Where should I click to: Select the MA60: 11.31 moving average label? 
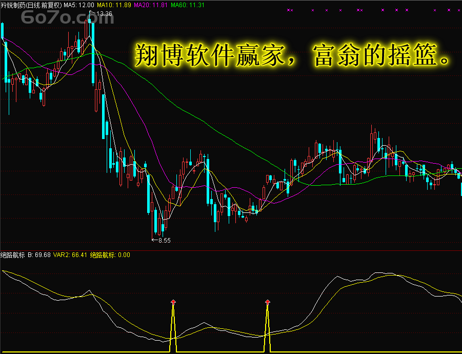[x=188, y=5]
